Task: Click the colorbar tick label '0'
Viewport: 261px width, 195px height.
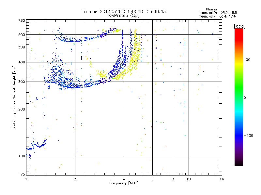Action: (245, 98)
